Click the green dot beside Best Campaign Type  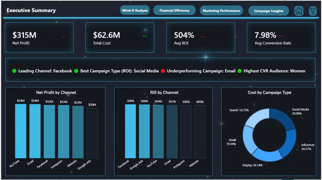76,71
